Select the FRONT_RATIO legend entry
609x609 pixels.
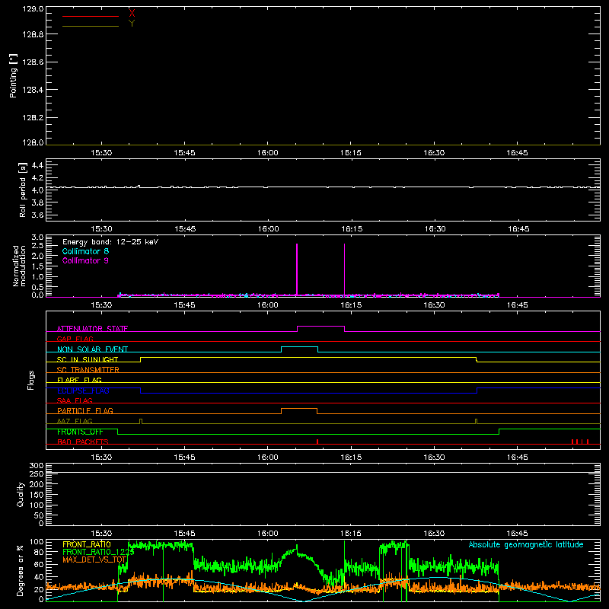(87, 544)
